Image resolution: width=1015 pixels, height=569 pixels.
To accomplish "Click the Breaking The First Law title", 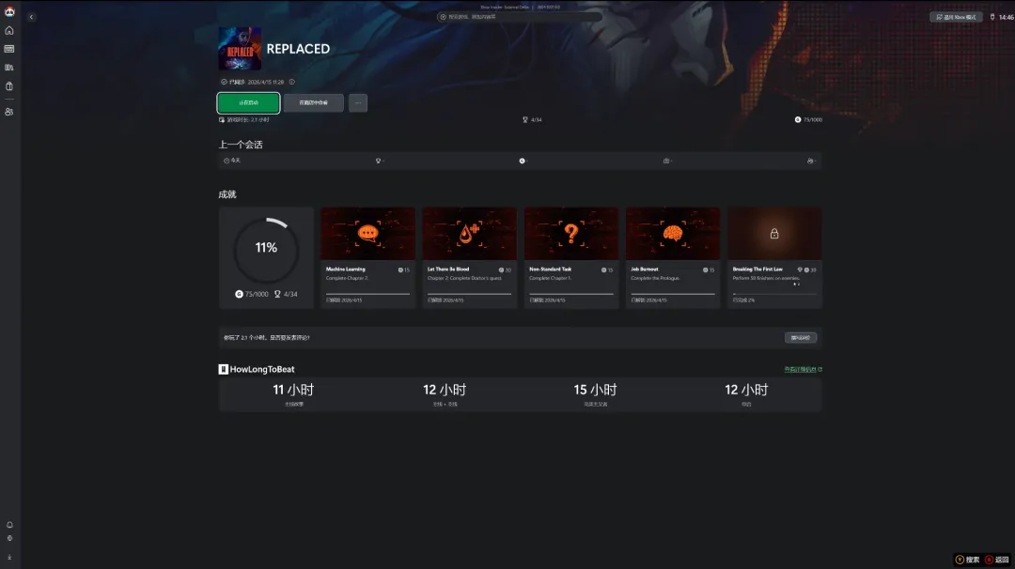I will pyautogui.click(x=757, y=269).
